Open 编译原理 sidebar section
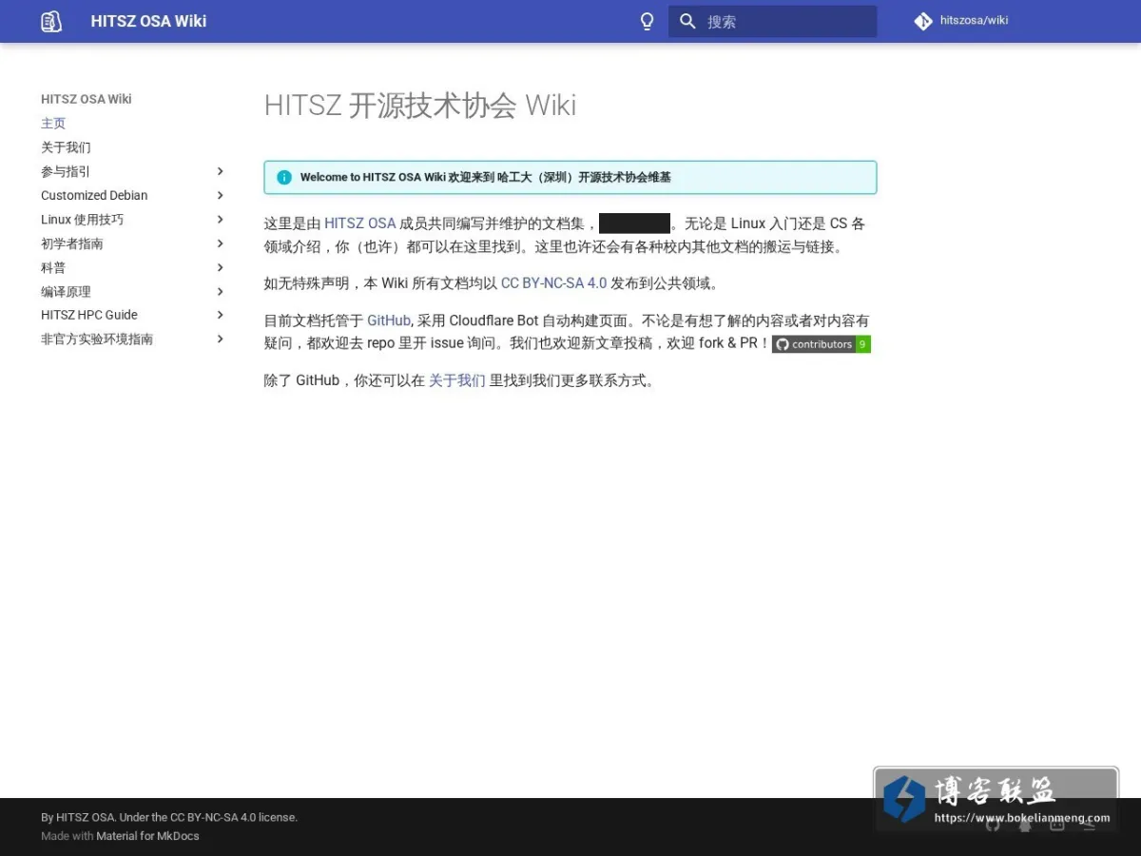This screenshot has height=856, width=1141. [66, 291]
